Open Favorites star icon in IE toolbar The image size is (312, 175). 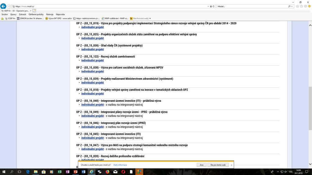(301, 6)
